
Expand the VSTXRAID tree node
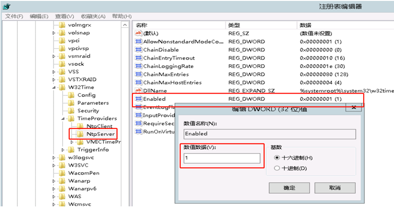tap(54, 80)
